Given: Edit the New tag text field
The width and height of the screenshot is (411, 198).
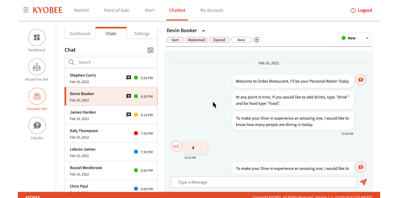Looking at the screenshot, I should pos(242,40).
